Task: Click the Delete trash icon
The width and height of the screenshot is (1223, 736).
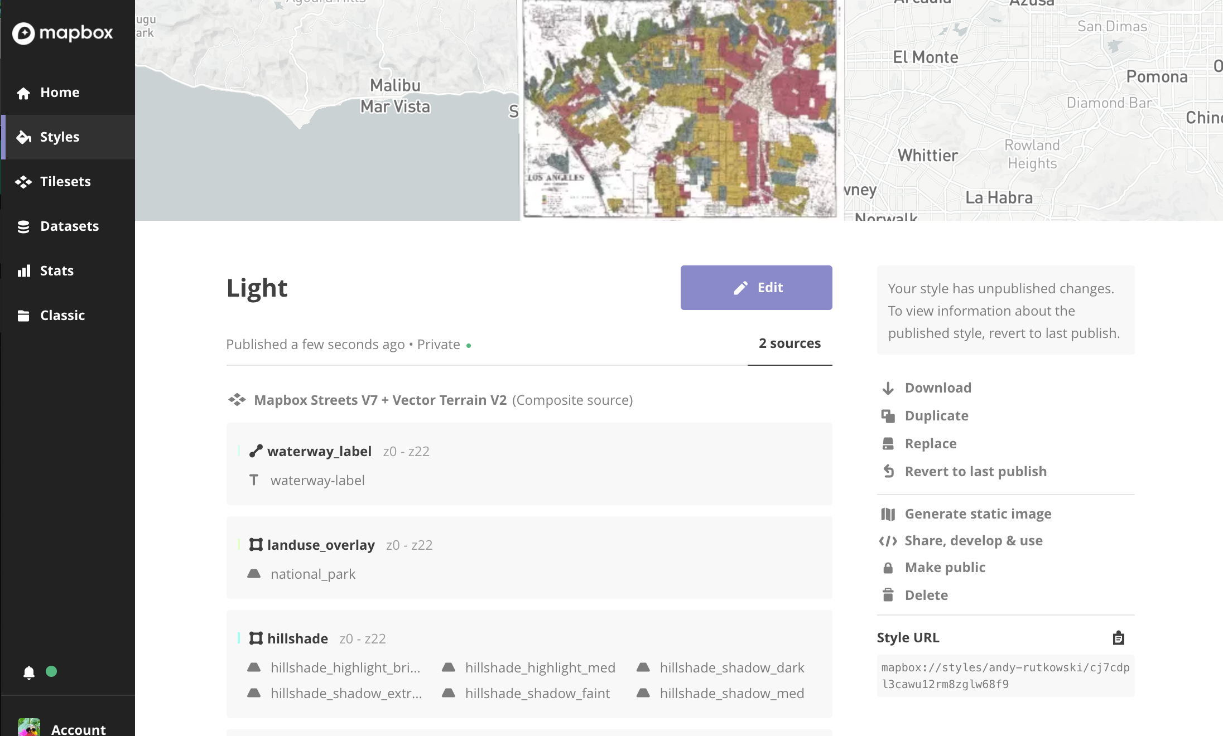Action: [888, 595]
